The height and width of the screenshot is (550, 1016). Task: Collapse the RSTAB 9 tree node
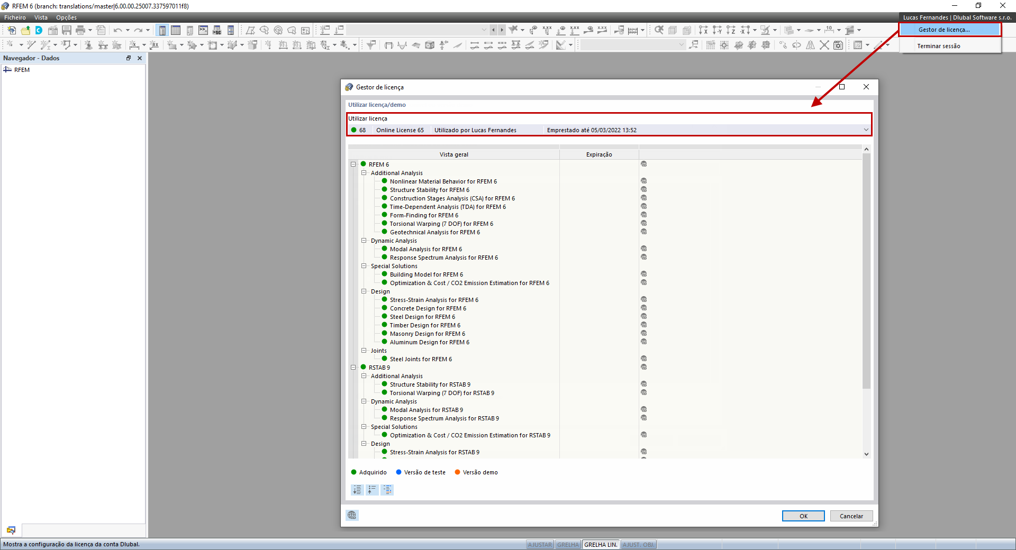coord(353,368)
